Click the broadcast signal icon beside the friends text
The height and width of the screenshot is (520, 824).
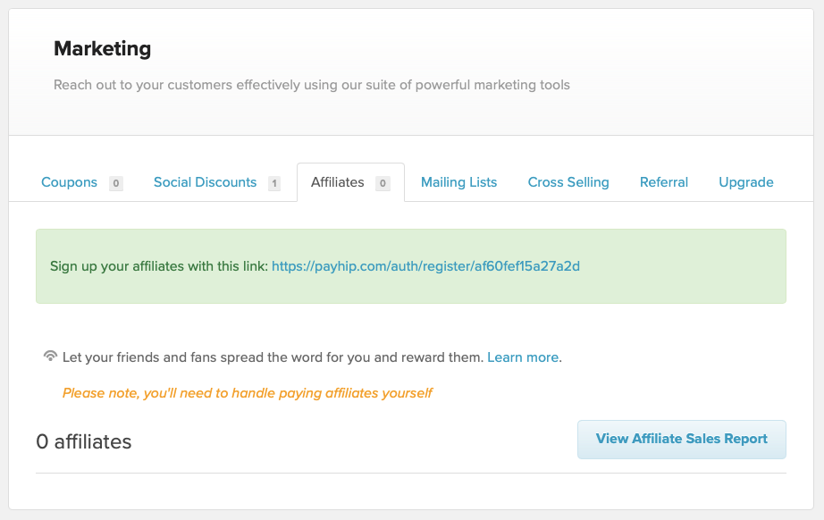tap(50, 356)
